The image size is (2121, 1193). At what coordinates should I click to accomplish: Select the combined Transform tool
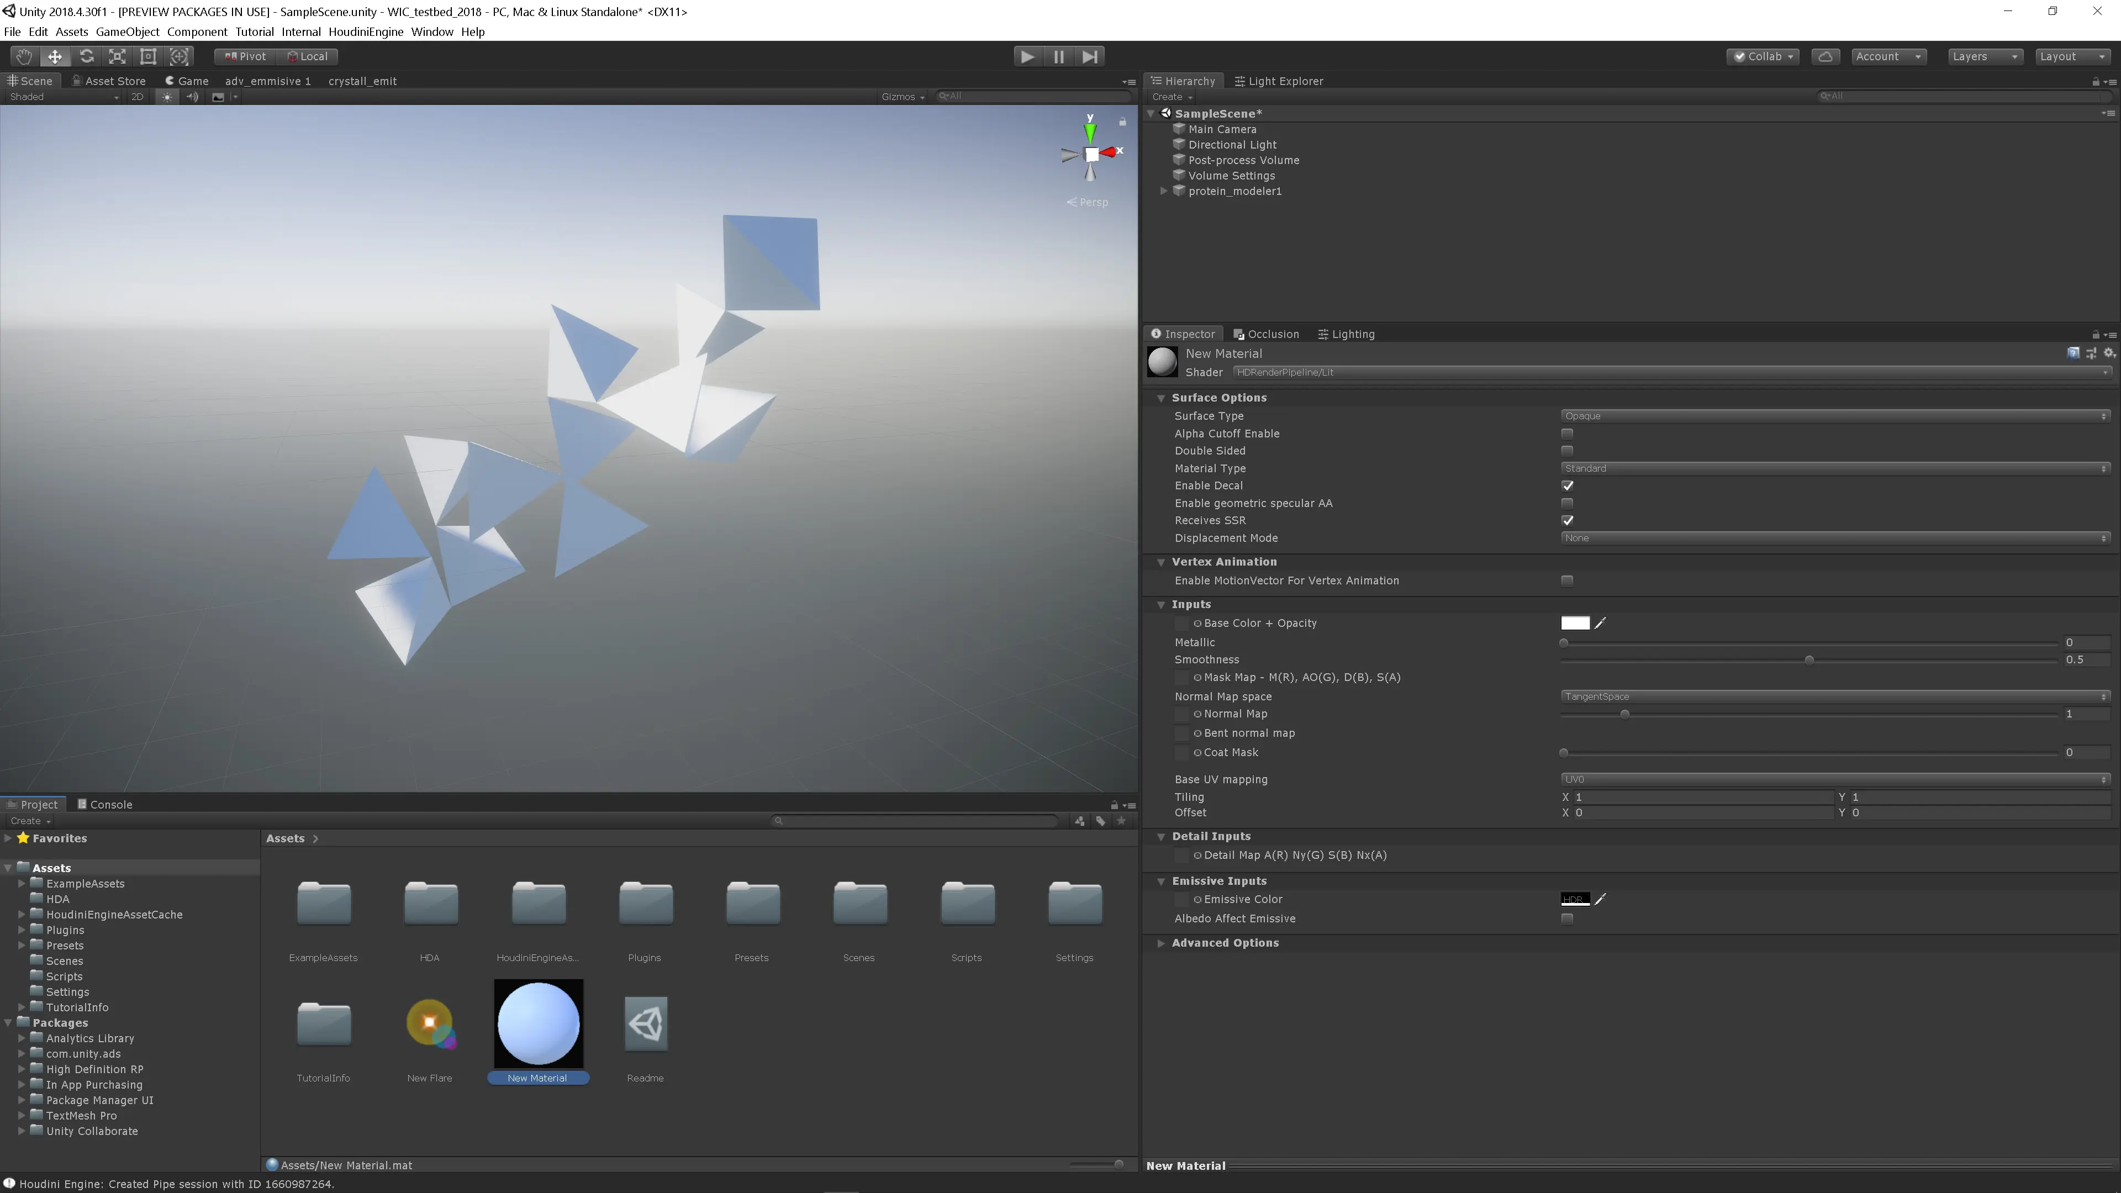[180, 56]
